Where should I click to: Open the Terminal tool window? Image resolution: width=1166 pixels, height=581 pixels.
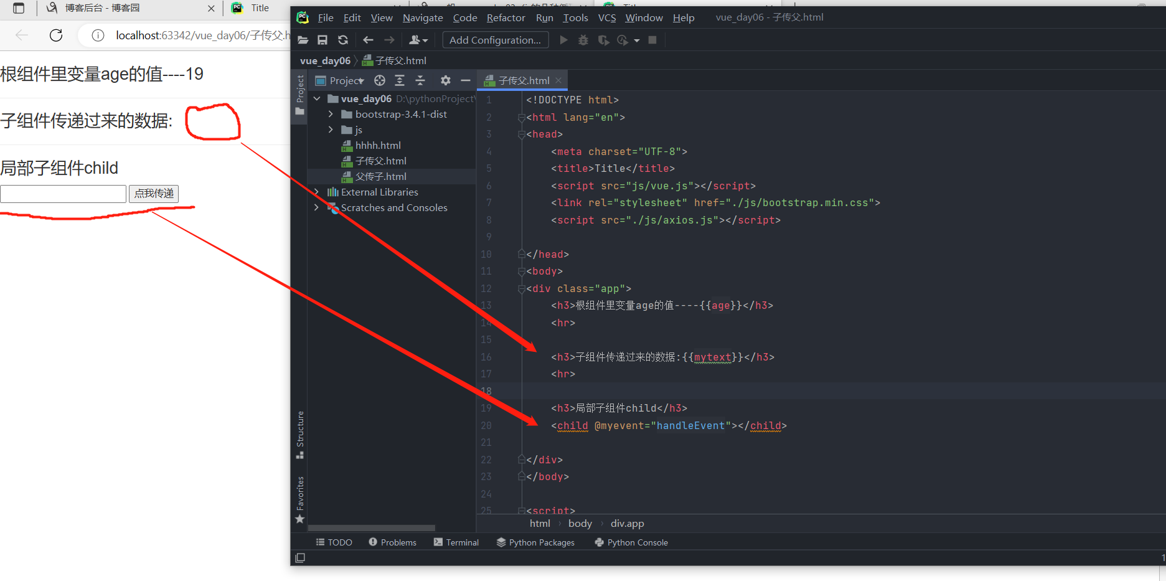[456, 542]
